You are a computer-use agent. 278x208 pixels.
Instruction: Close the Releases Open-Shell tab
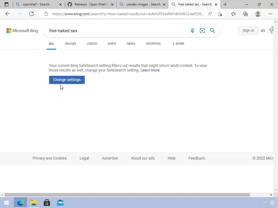(112, 4)
